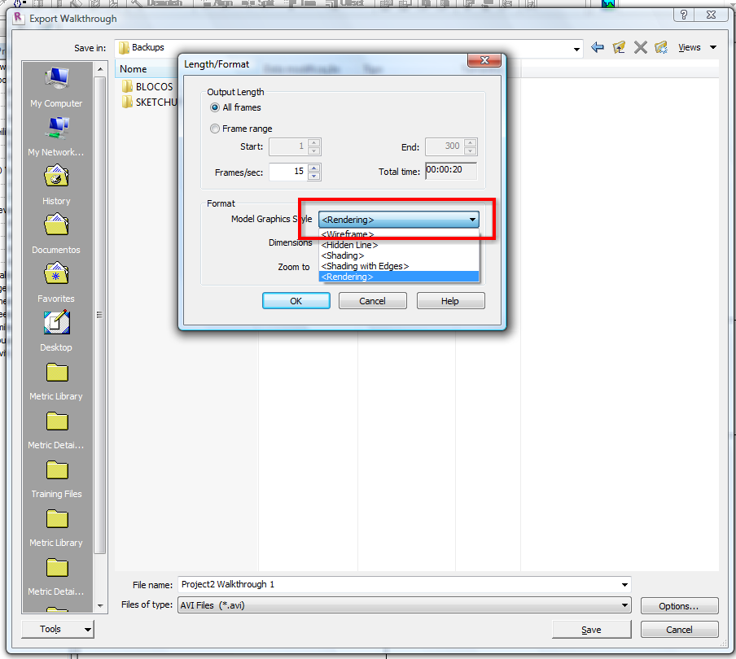Click Save in Export Walkthrough

(591, 630)
